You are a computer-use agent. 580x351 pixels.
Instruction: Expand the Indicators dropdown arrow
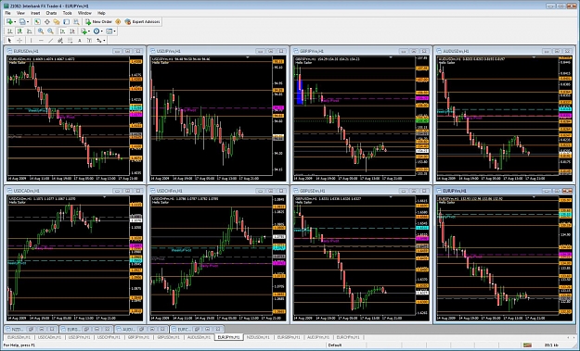pyautogui.click(x=89, y=31)
